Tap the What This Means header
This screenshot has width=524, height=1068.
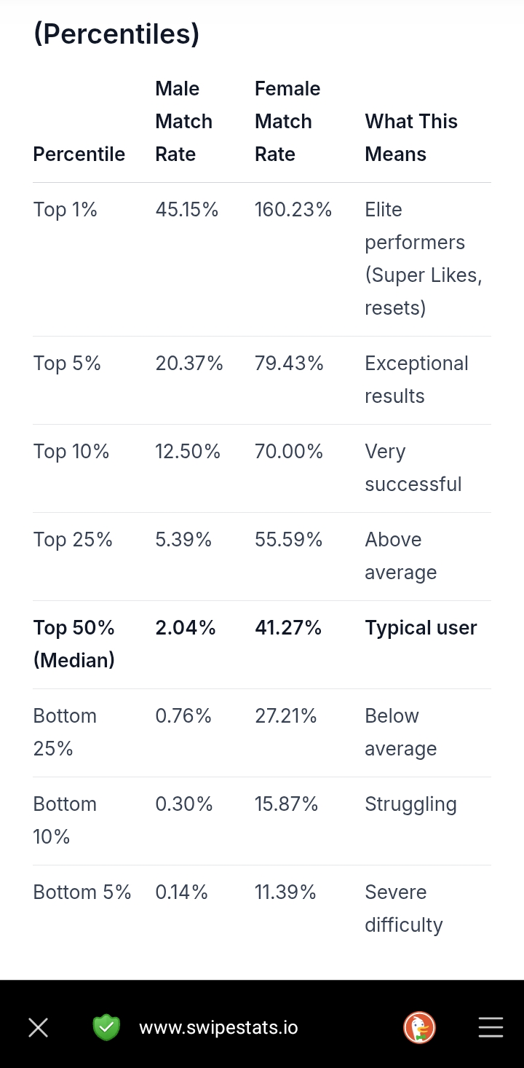click(x=411, y=138)
